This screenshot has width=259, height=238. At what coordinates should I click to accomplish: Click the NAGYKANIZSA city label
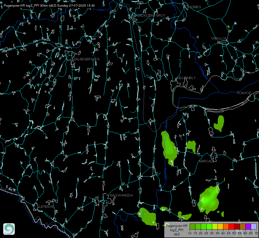click(121, 195)
